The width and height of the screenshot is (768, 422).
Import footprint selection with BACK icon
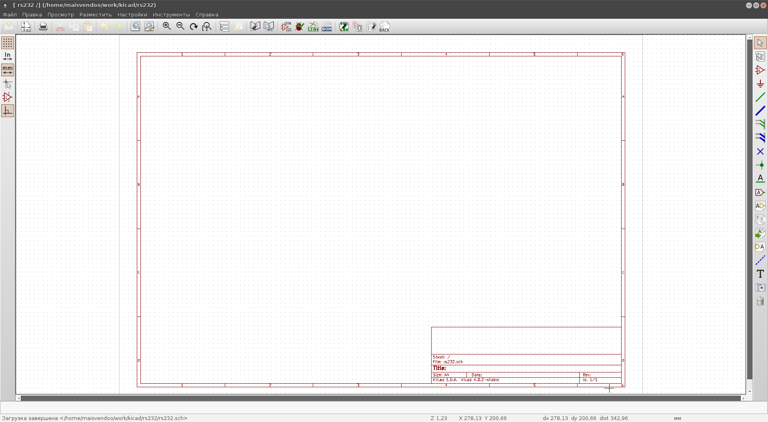385,27
